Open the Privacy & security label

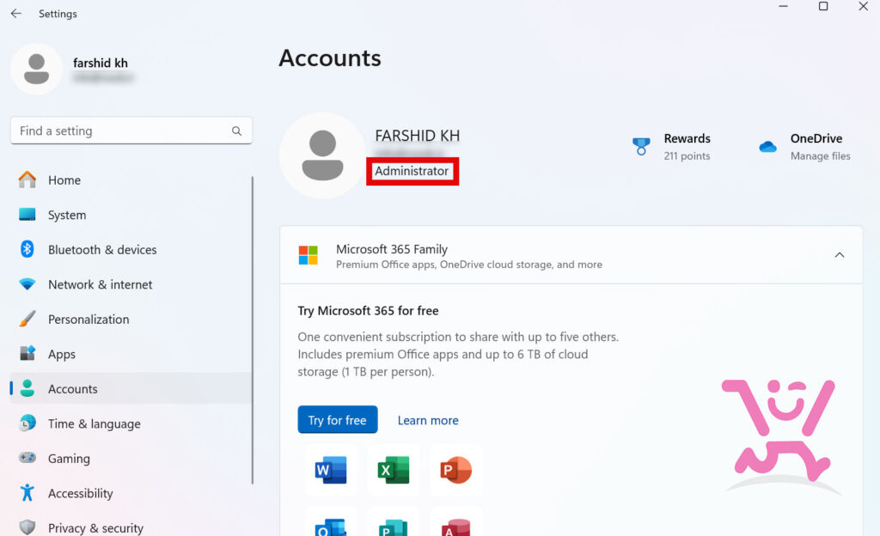95,528
